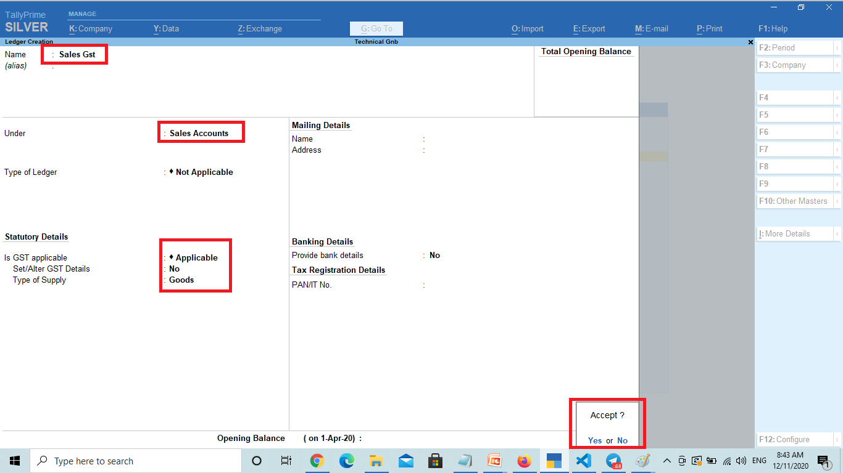The width and height of the screenshot is (843, 473).
Task: Open the Microsoft Store from the taskbar
Action: 436,461
